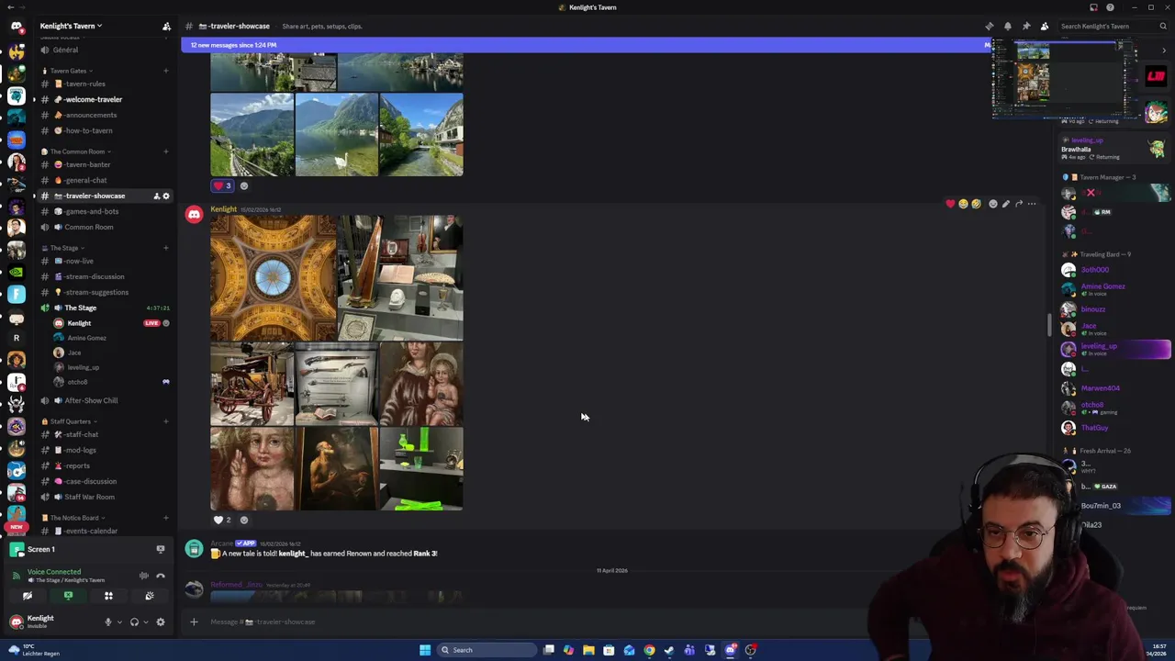Open the server events icon beside the server name
This screenshot has height=661, width=1175.
[x=166, y=26]
